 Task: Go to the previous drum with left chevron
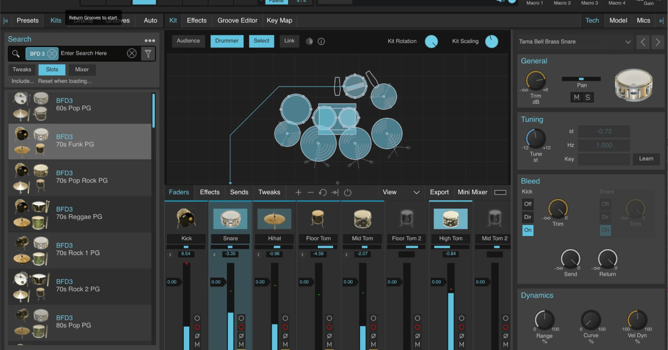643,42
